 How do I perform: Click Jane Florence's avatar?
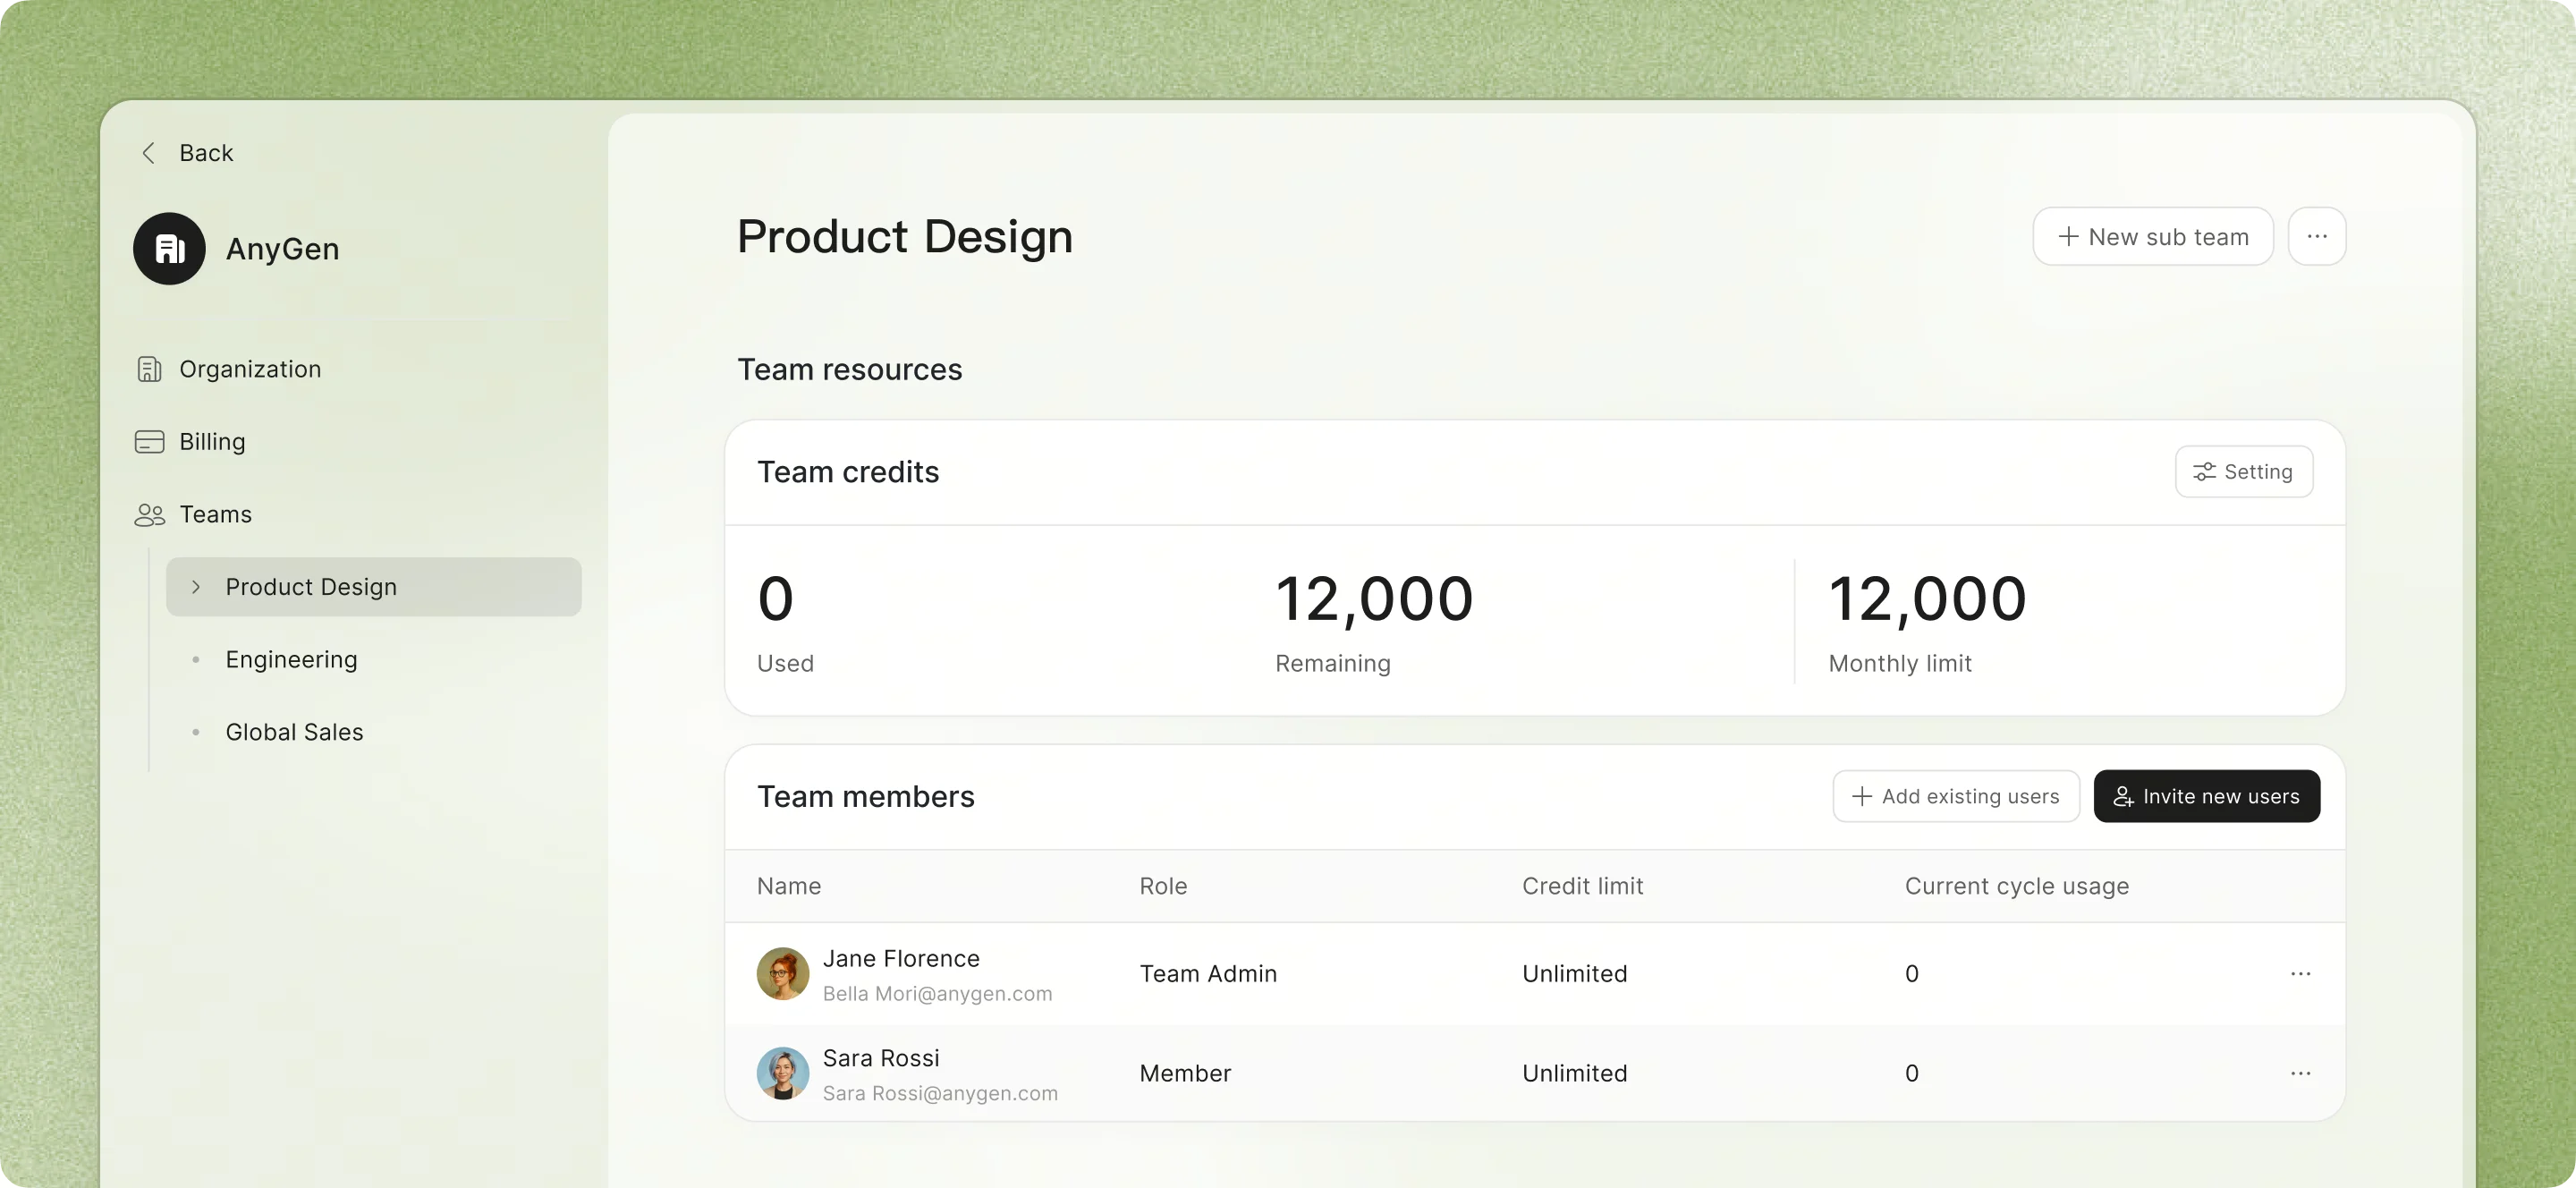pos(783,973)
